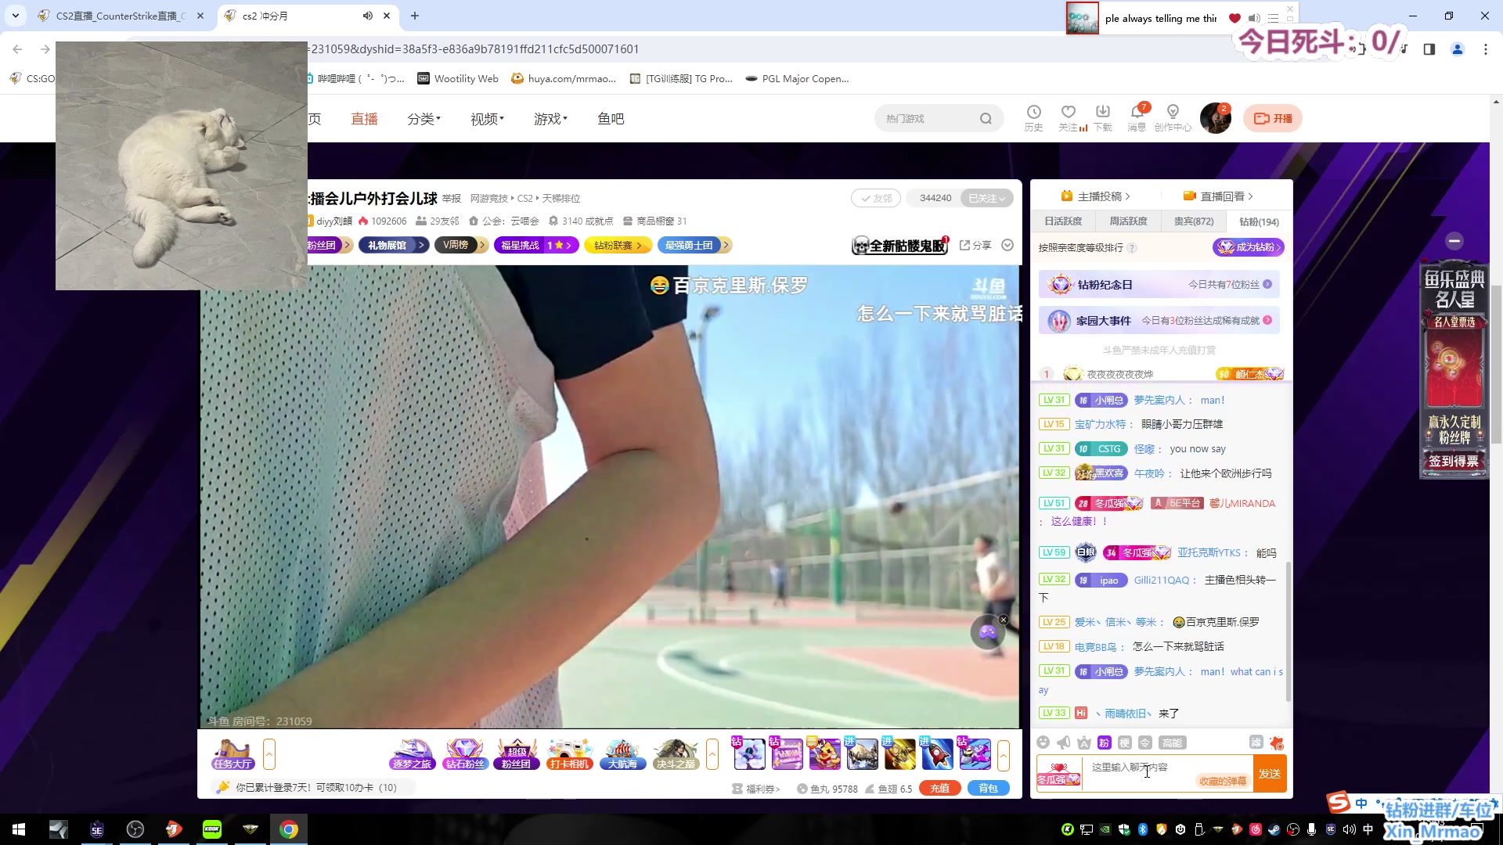Switch to 贵宾(872) tab
The height and width of the screenshot is (845, 1503).
pyautogui.click(x=1194, y=221)
